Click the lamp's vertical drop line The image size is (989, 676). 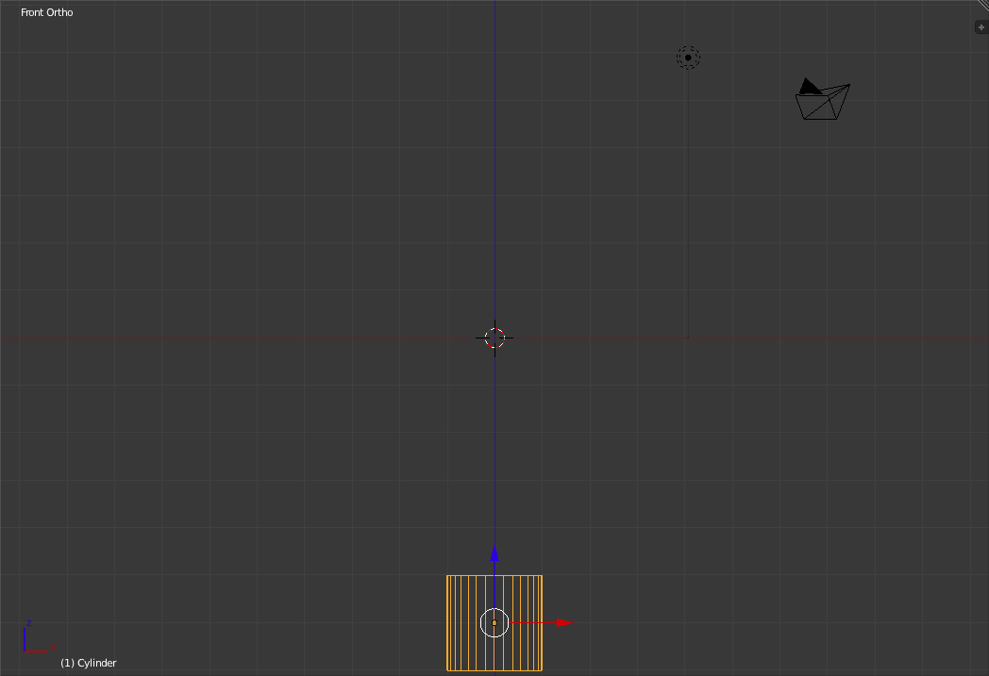coord(688,207)
